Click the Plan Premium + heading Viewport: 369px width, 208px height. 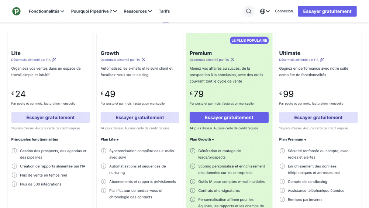(293, 139)
